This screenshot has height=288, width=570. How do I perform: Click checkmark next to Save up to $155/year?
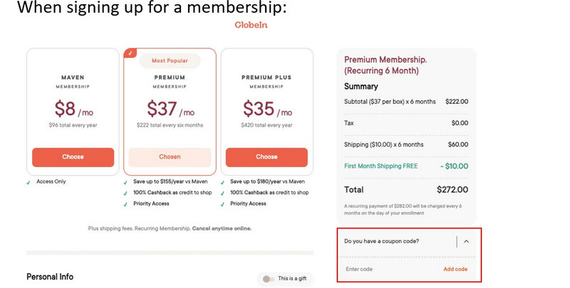(x=127, y=182)
